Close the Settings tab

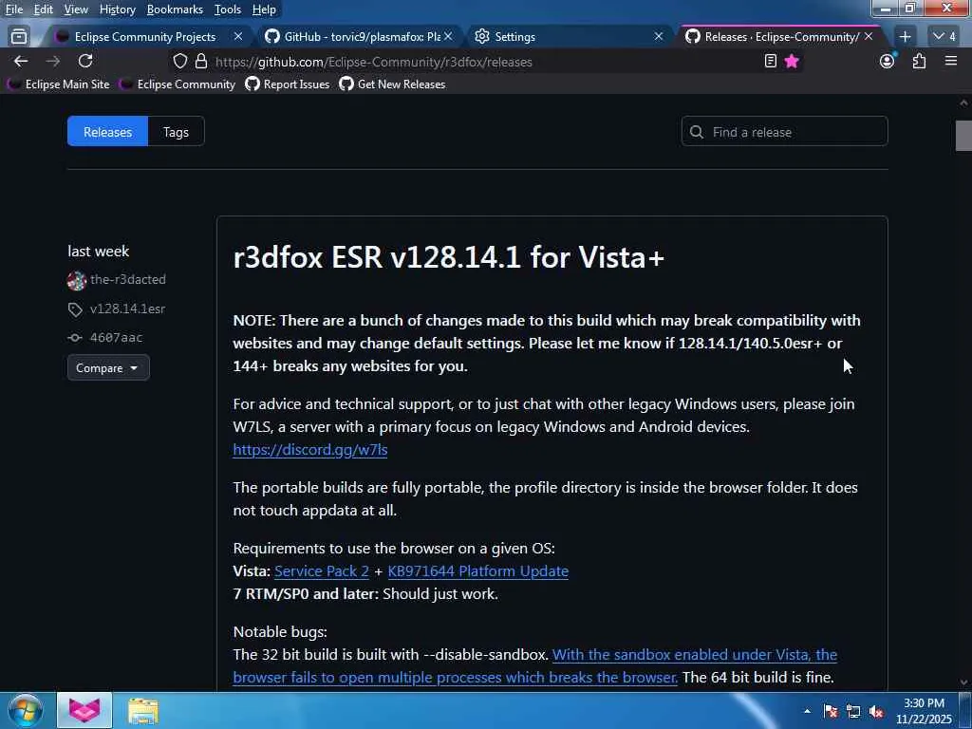tap(659, 37)
